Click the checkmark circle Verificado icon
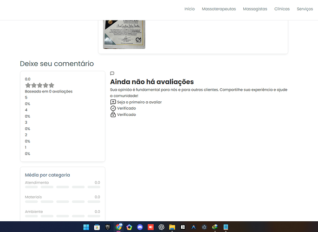318x232 pixels. [113, 108]
